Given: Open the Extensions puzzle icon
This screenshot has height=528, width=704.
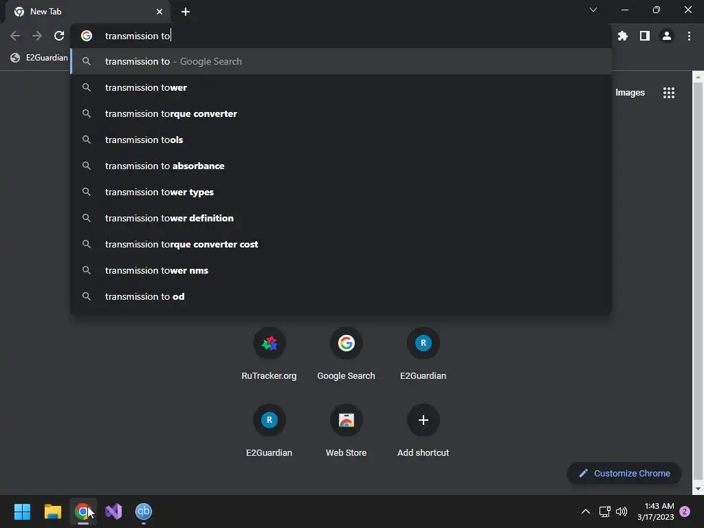Looking at the screenshot, I should 623,36.
